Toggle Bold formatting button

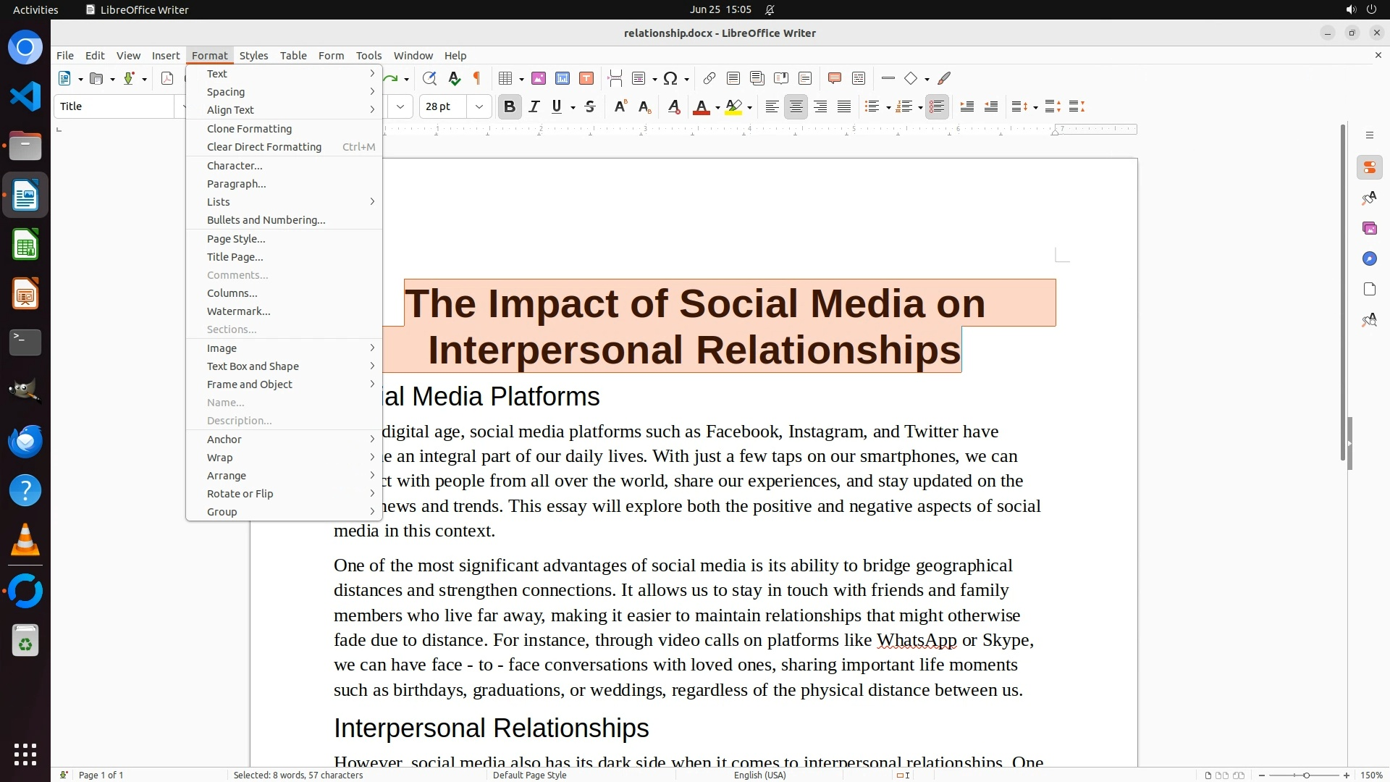(x=509, y=106)
